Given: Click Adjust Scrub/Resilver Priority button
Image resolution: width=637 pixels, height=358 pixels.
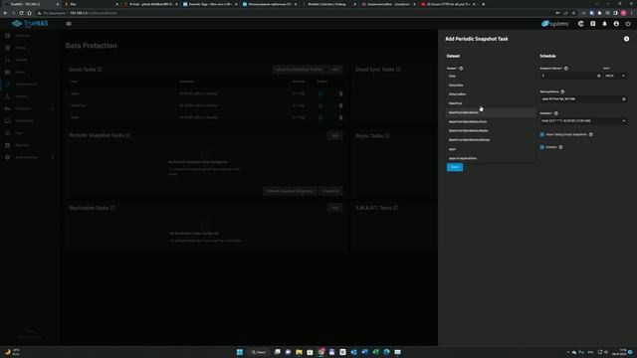Looking at the screenshot, I should coord(299,70).
